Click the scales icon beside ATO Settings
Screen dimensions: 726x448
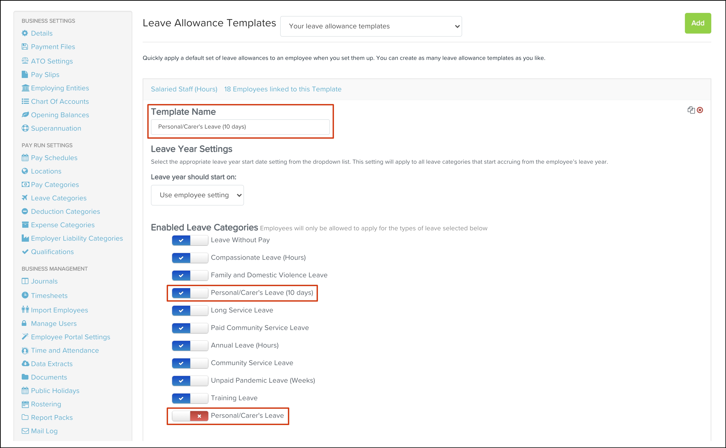click(x=25, y=61)
